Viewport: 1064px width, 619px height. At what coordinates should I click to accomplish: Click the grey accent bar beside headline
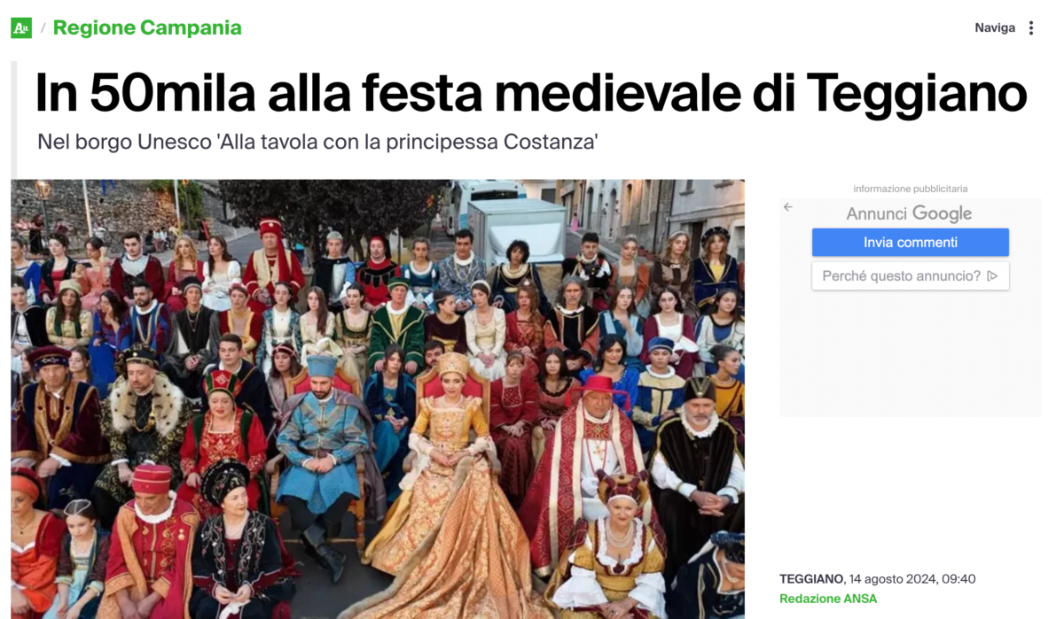click(x=13, y=120)
